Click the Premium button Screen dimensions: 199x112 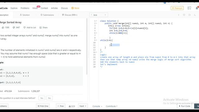tap(177, 8)
